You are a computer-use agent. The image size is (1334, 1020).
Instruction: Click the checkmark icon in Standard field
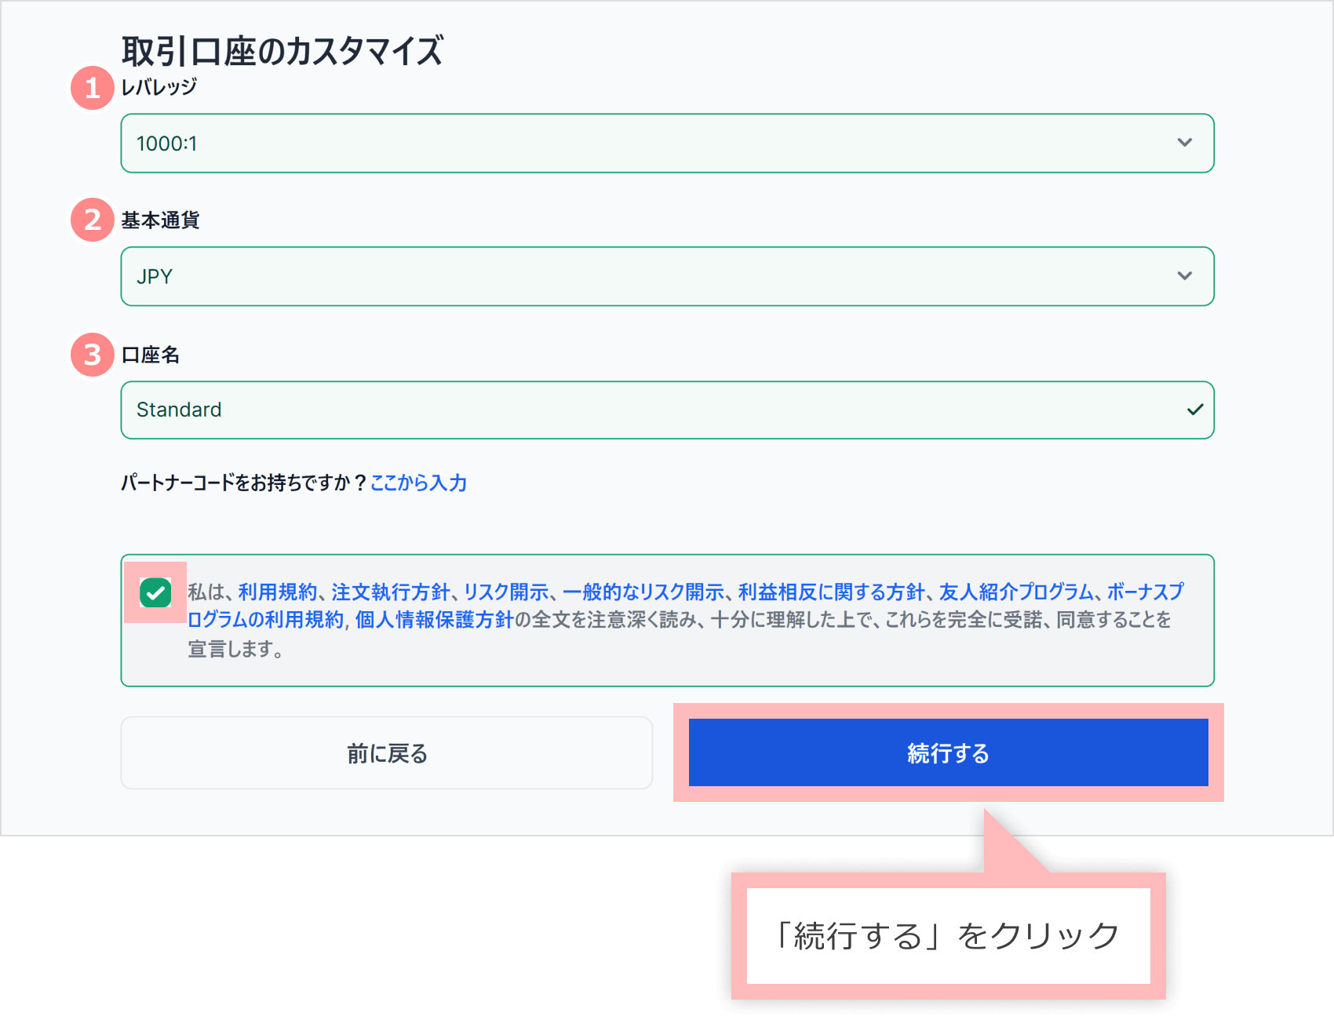click(1194, 409)
